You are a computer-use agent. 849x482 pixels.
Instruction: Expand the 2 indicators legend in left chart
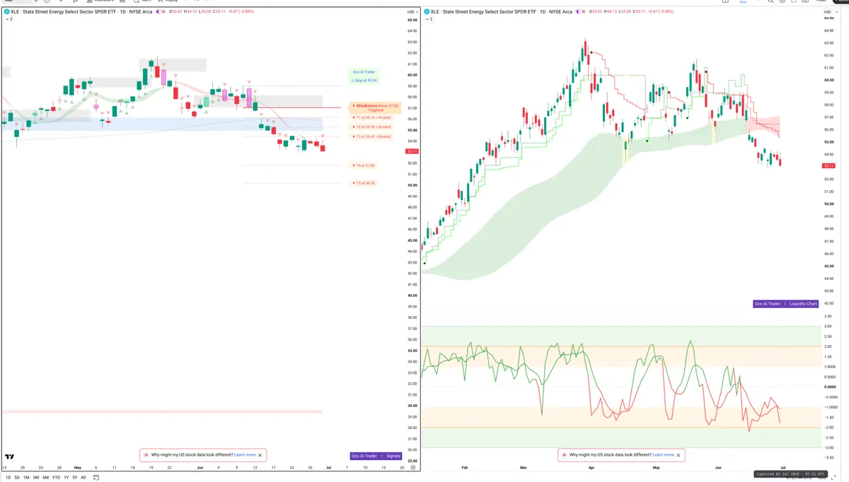[8, 19]
